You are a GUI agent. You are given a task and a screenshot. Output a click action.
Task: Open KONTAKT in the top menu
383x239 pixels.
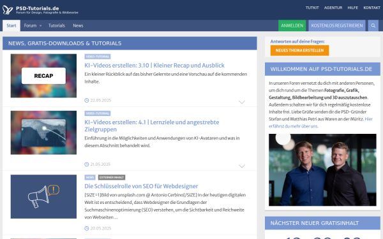[x=372, y=8]
